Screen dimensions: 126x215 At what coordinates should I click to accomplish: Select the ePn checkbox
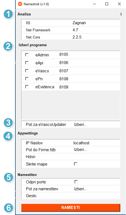(x=27, y=79)
